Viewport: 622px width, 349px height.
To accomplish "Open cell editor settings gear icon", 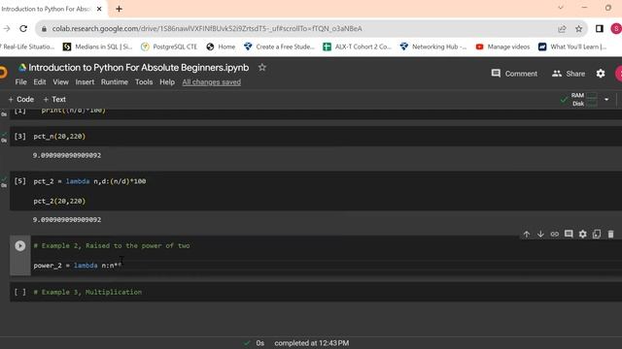I will (x=583, y=235).
